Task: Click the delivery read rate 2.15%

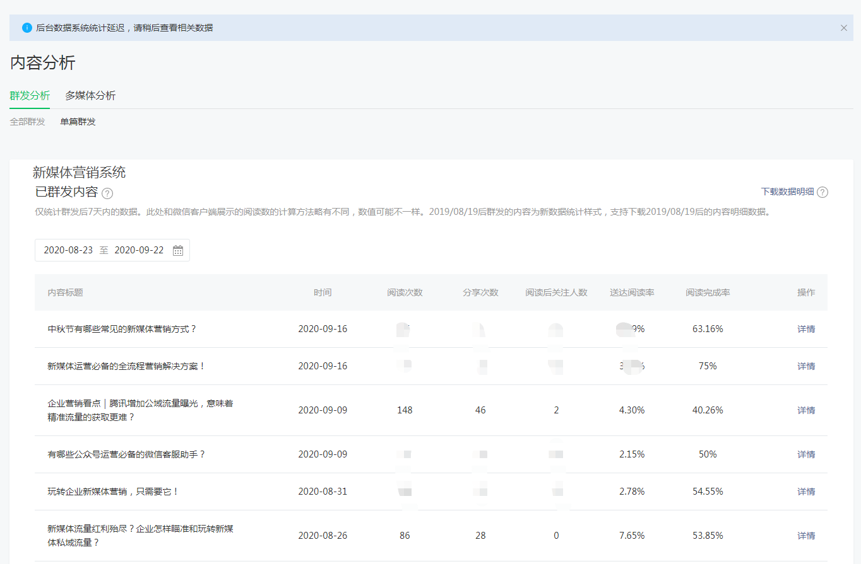Action: click(x=632, y=454)
